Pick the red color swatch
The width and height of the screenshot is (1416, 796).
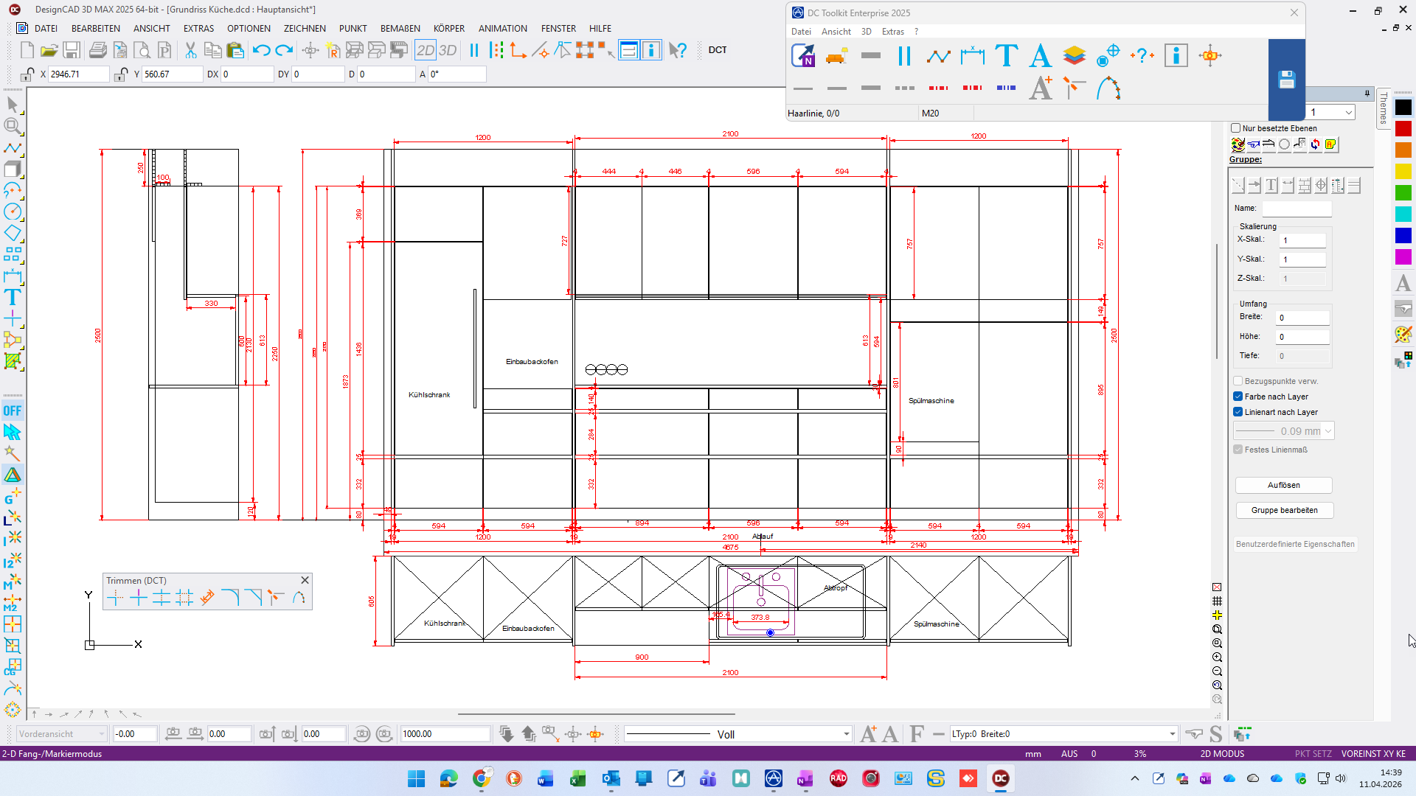coord(1403,129)
